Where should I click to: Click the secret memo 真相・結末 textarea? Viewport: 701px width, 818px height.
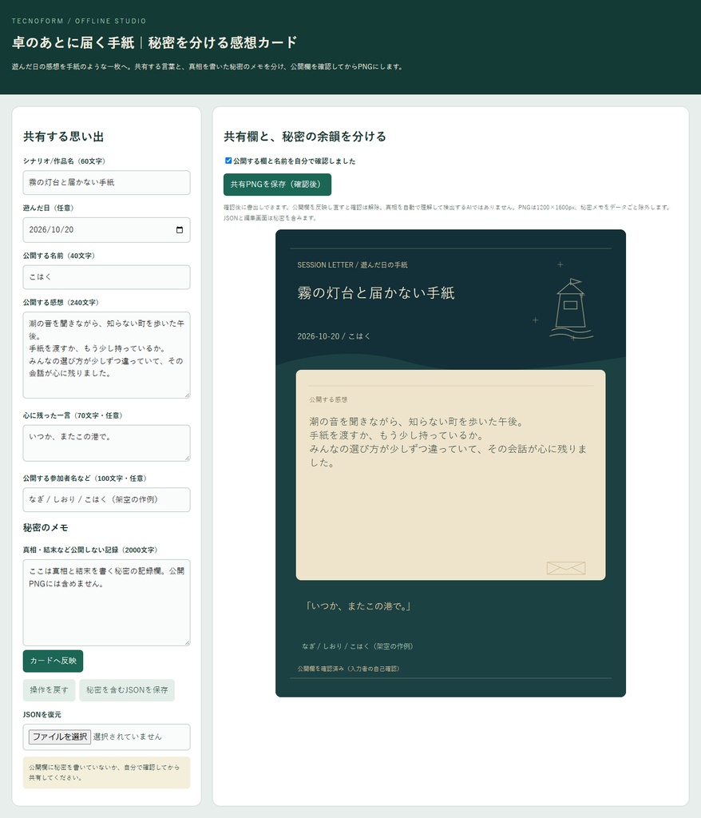coord(106,602)
